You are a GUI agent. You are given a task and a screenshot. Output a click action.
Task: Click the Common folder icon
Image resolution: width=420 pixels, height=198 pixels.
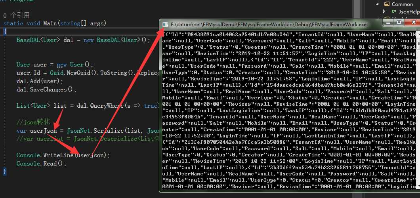[386, 4]
